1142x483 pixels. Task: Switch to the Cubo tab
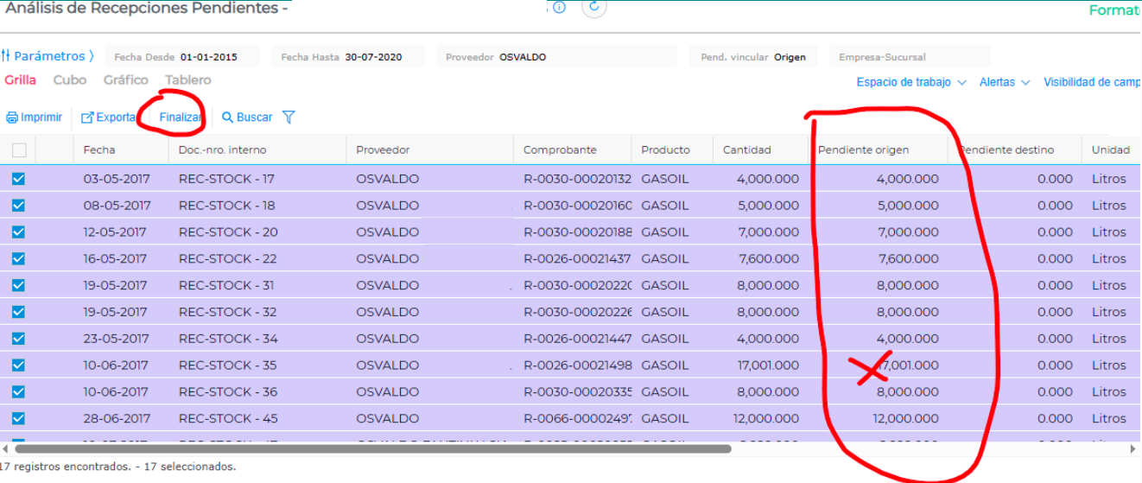click(70, 79)
